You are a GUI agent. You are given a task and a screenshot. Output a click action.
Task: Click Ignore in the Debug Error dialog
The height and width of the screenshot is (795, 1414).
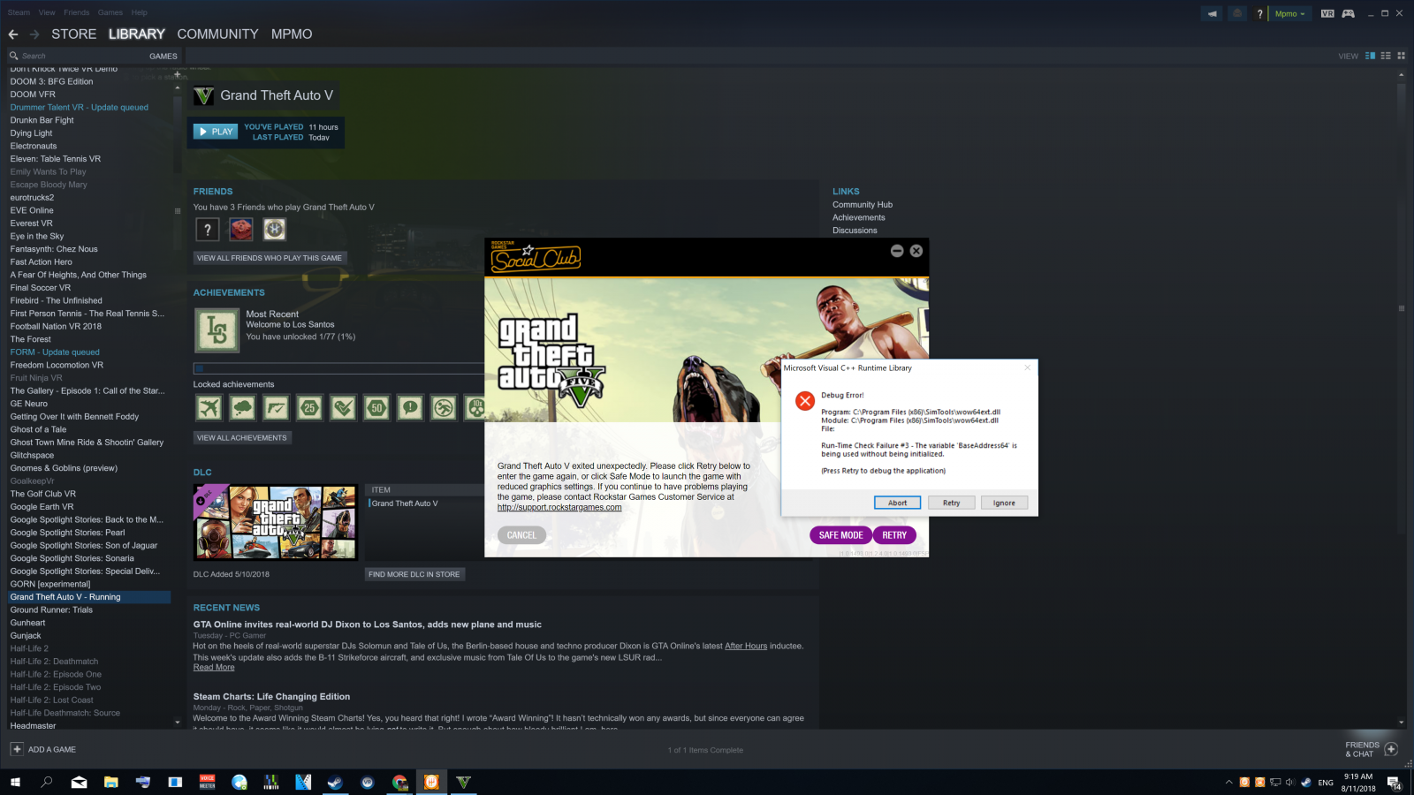tap(1004, 503)
